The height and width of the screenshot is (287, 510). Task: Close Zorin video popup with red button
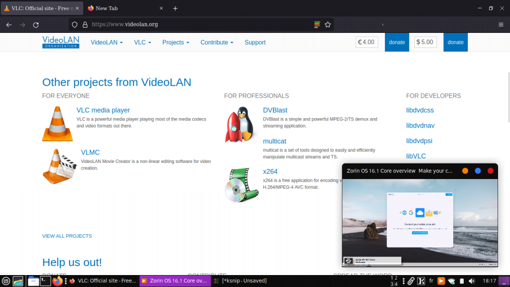tap(491, 171)
